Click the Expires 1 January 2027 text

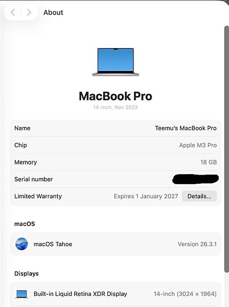point(146,196)
